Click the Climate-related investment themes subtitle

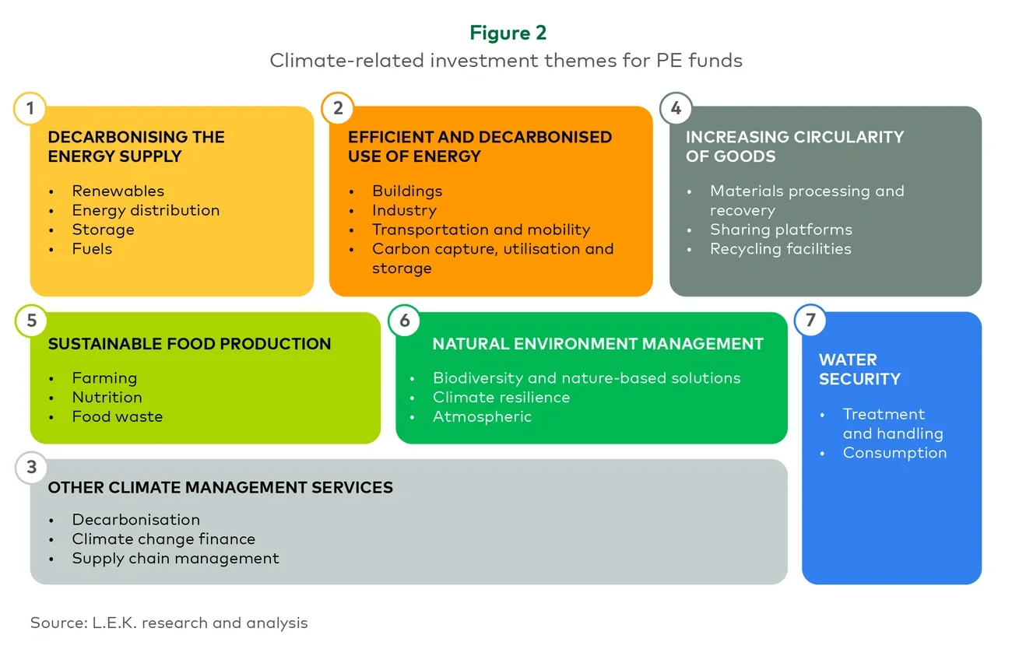point(507,60)
